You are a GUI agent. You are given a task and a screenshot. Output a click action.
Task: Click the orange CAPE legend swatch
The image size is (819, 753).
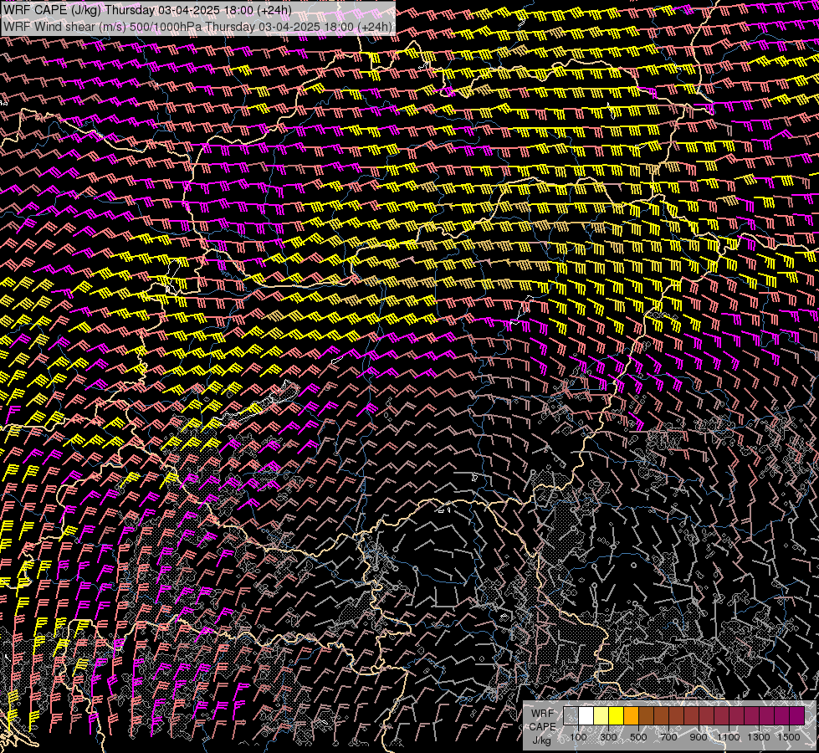[631, 715]
